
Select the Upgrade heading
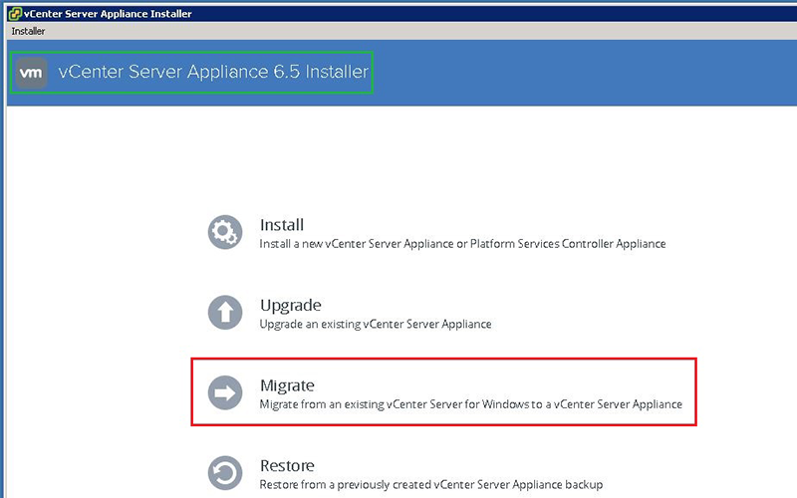[290, 305]
